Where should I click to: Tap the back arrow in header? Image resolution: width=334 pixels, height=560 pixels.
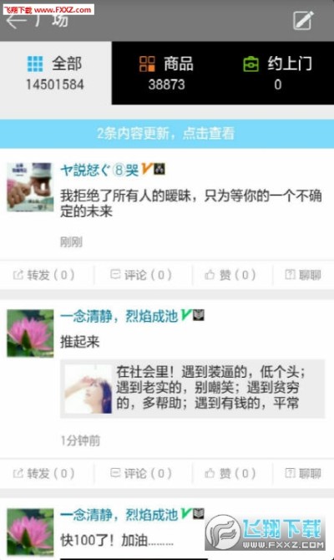coord(17,21)
